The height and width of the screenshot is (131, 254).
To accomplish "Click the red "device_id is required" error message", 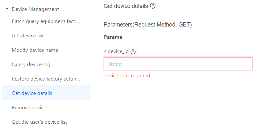I will [127, 76].
